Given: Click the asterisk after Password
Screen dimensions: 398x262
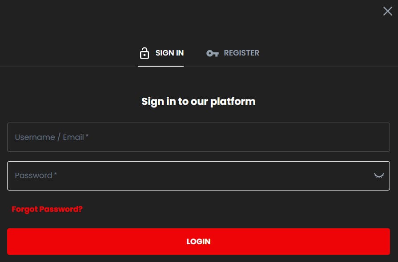Looking at the screenshot, I should 55,175.
